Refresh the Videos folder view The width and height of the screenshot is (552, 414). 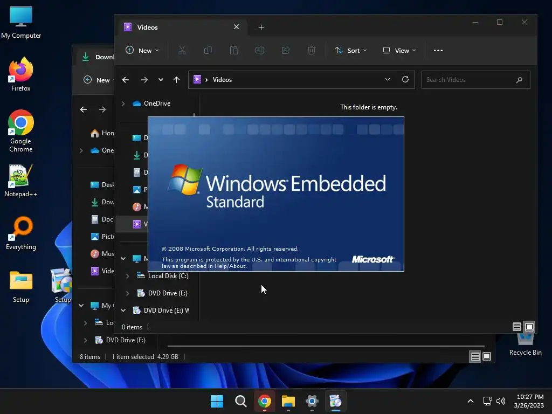405,80
